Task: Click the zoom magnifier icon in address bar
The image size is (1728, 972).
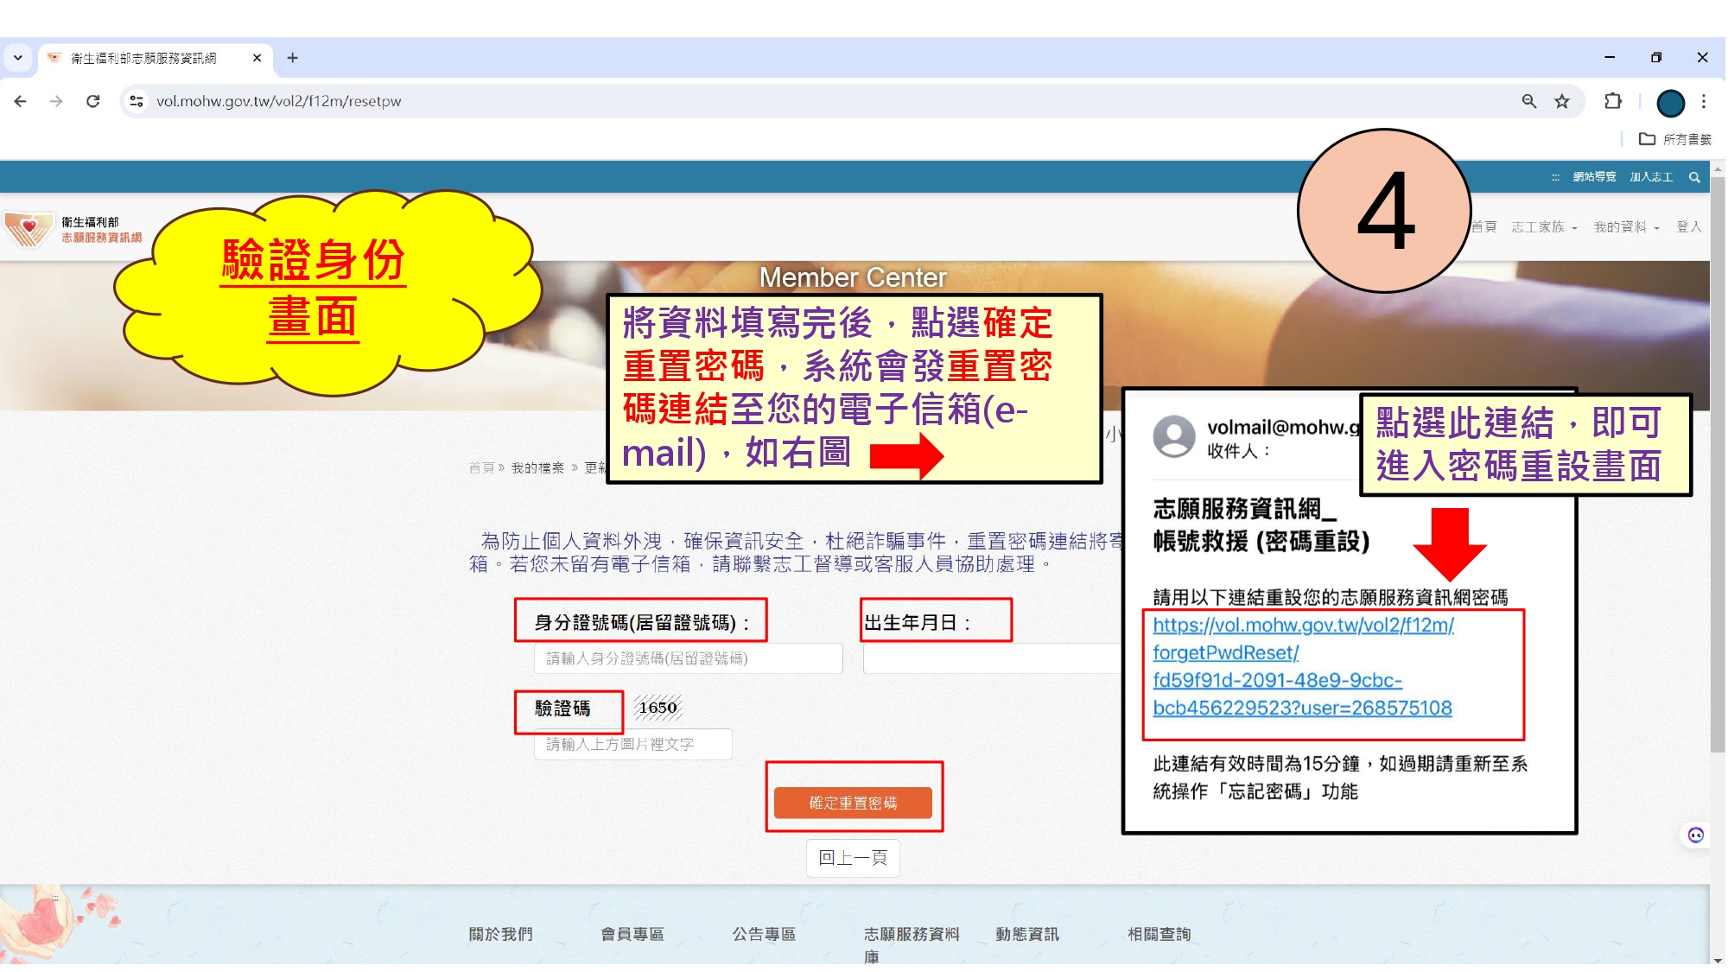Action: (x=1529, y=101)
